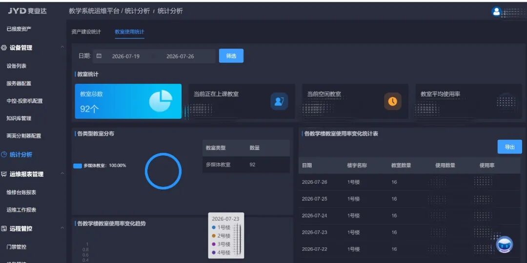
Task: Open 已报废资产 in sidebar
Action: click(x=19, y=29)
